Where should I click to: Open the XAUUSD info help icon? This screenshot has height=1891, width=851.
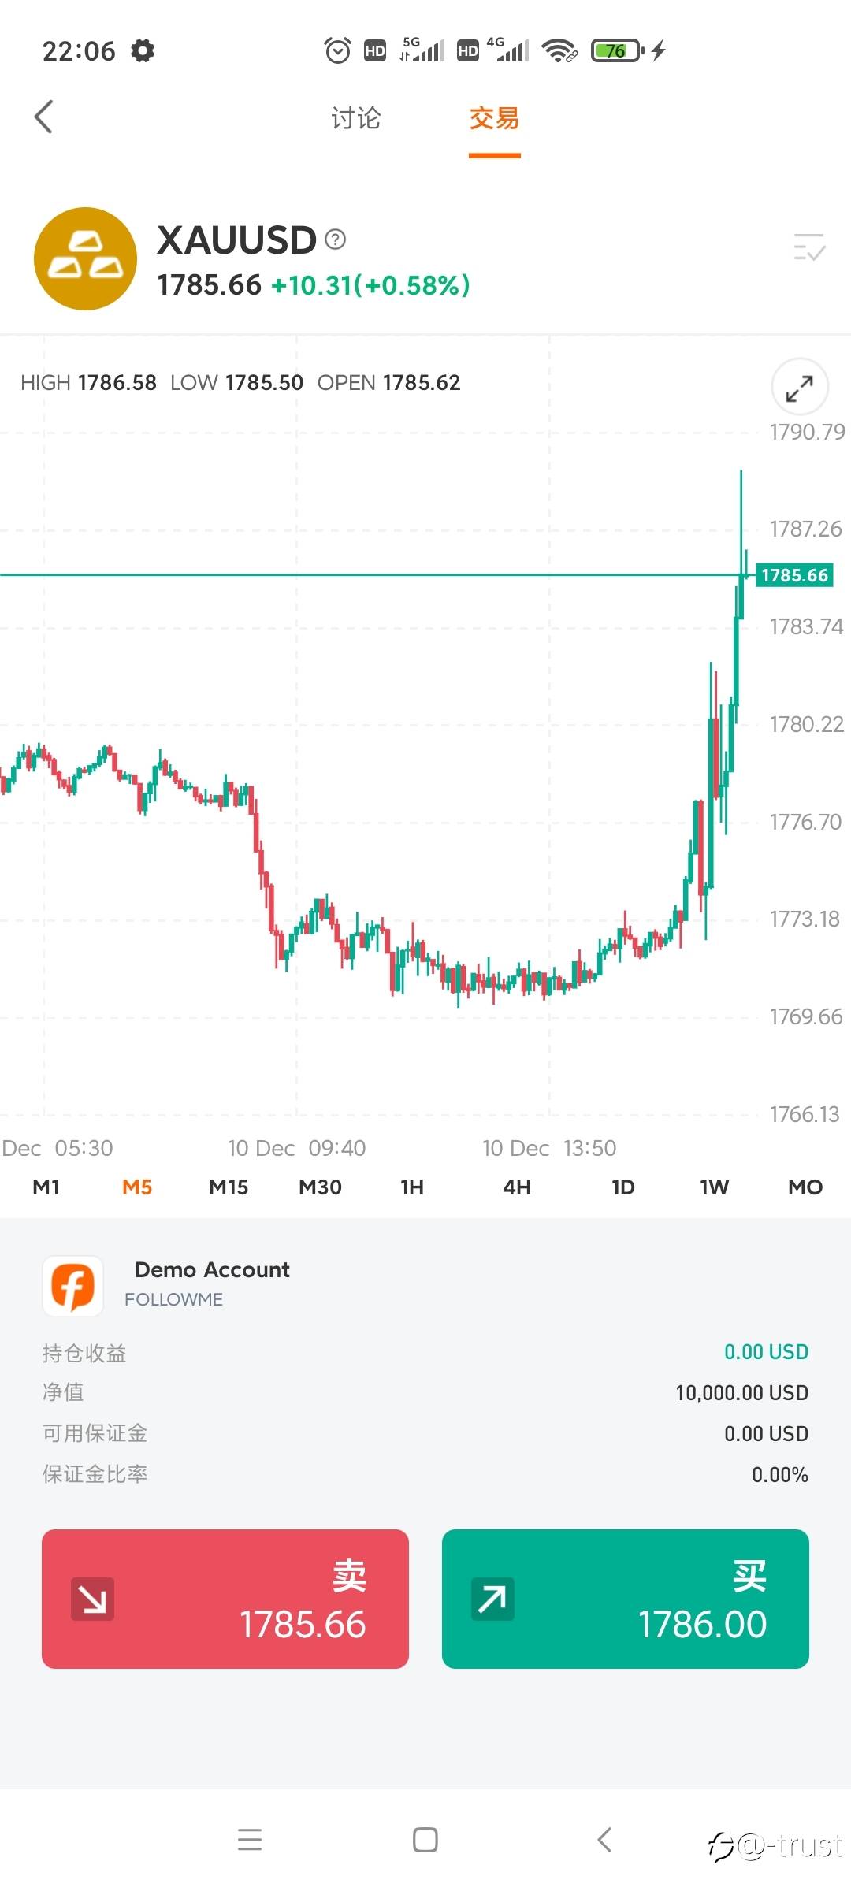(336, 239)
